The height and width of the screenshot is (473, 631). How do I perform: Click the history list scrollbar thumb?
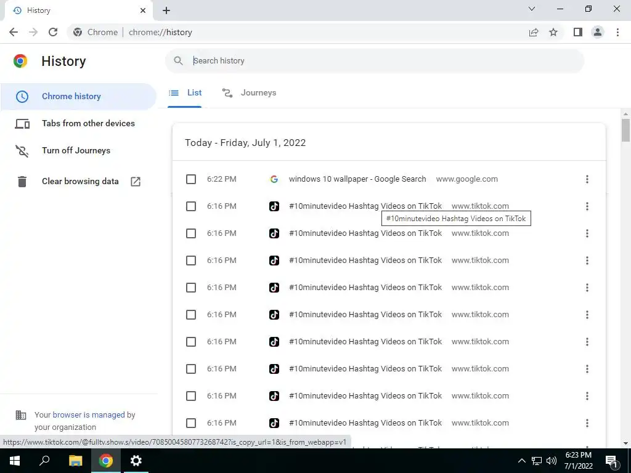[625, 130]
